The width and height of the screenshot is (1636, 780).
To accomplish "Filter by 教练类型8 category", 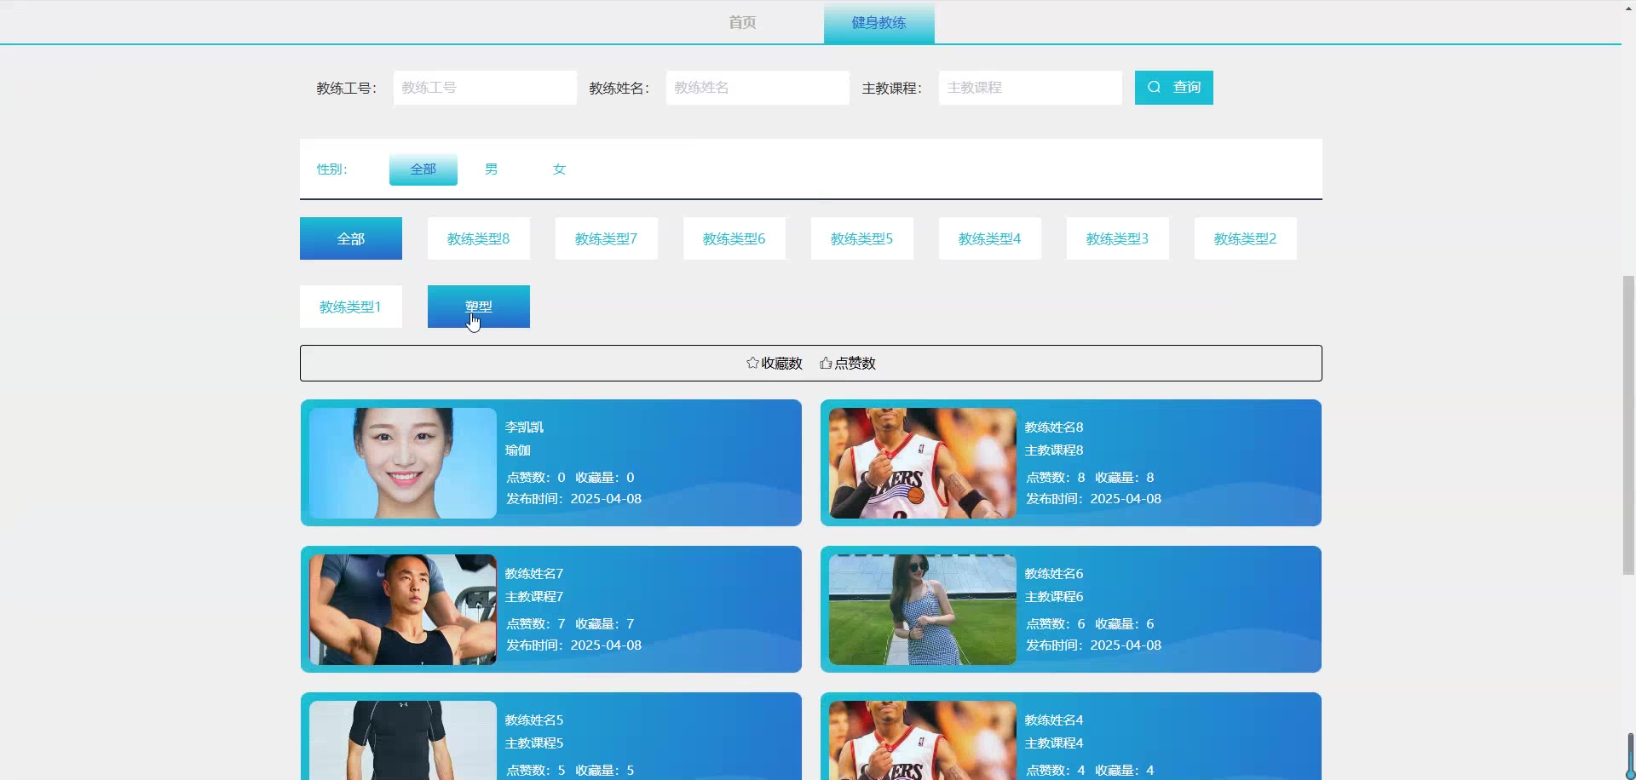I will tap(478, 238).
